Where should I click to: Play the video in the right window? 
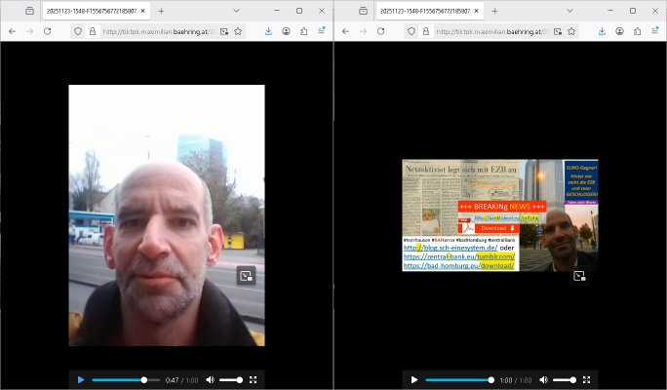(414, 379)
